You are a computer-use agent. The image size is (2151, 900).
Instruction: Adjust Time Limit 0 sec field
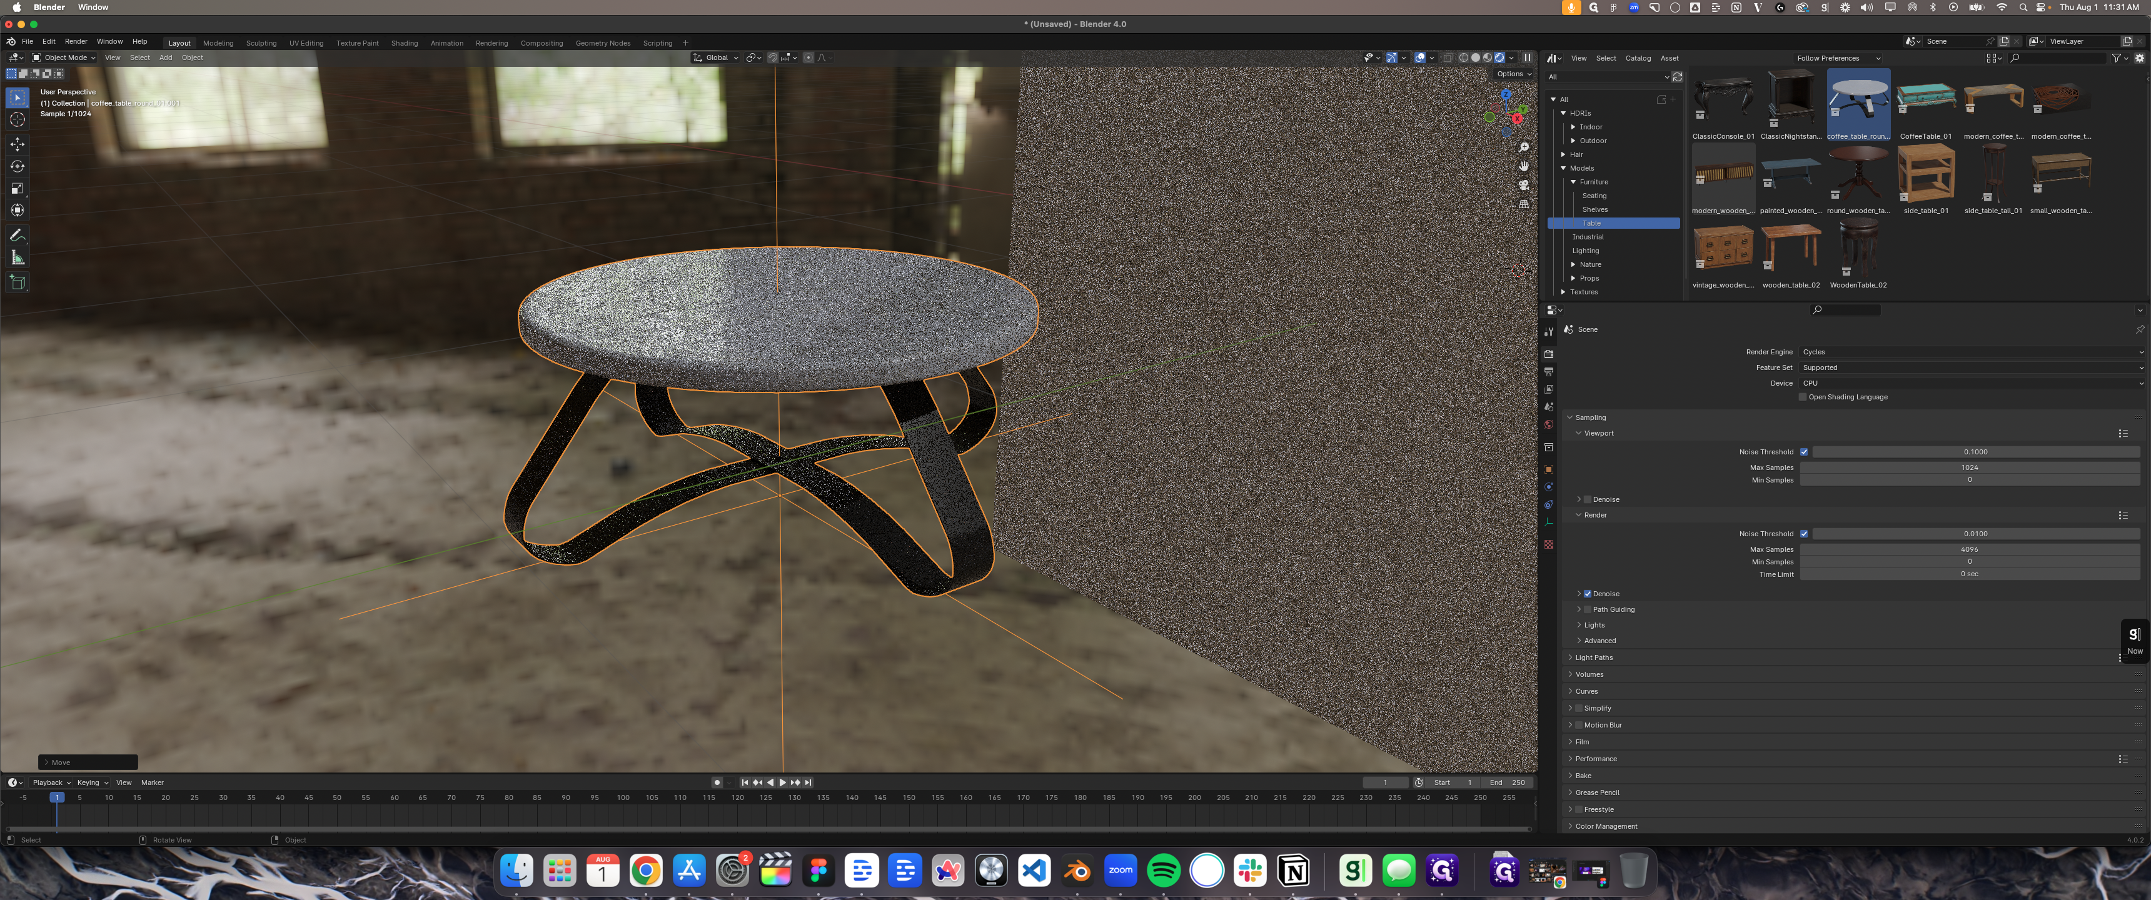click(1969, 574)
